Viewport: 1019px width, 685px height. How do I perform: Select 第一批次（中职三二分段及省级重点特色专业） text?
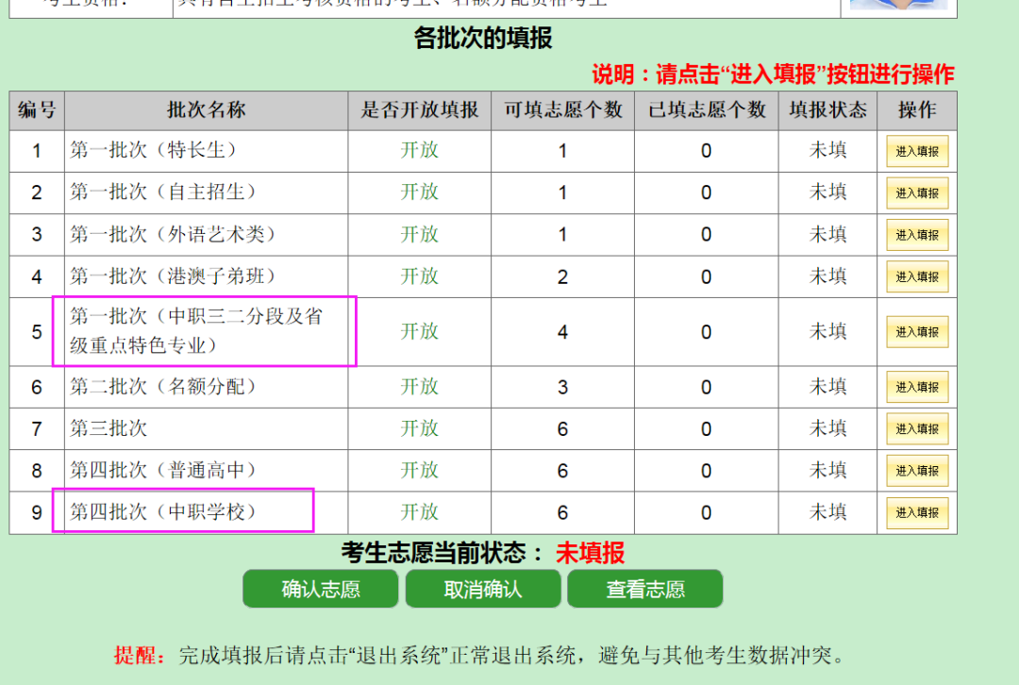tap(196, 331)
